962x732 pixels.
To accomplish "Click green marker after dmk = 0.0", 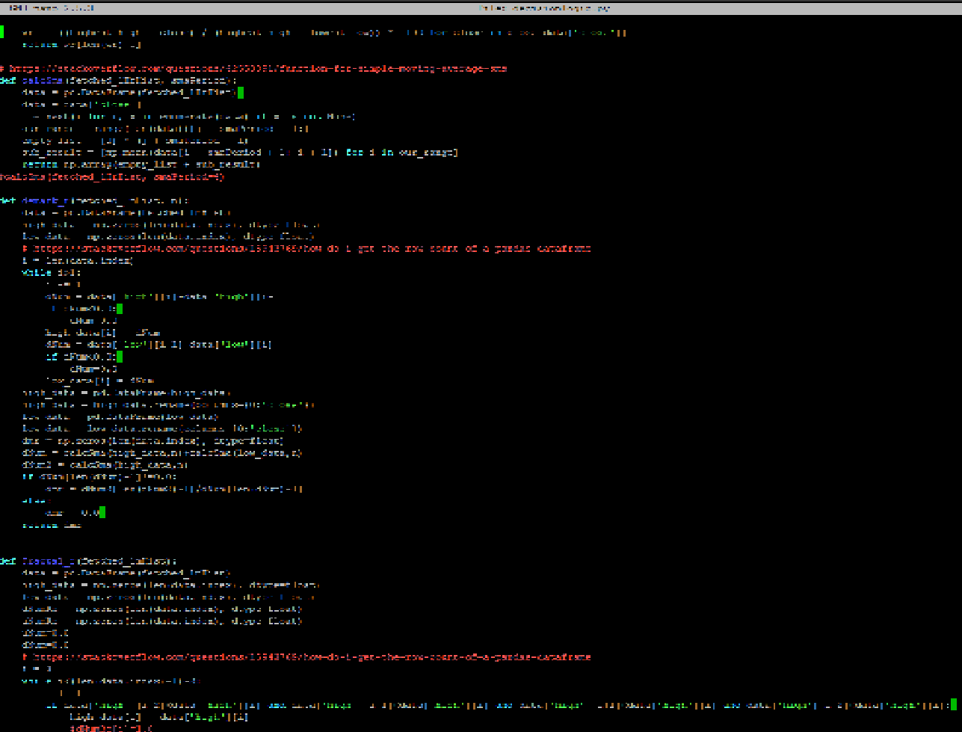I will coord(102,512).
